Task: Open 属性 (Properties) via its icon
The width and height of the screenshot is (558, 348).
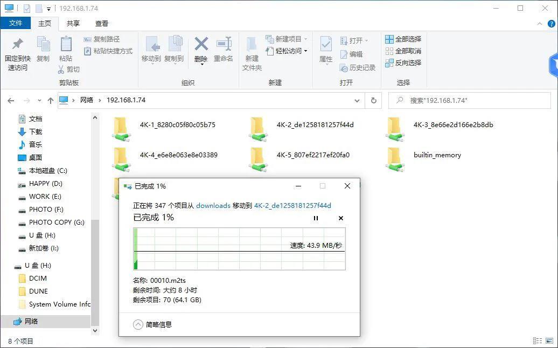Action: [x=325, y=45]
